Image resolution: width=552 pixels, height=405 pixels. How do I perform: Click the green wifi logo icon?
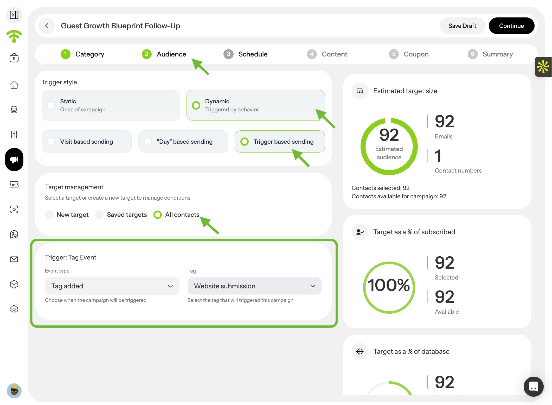pos(14,36)
